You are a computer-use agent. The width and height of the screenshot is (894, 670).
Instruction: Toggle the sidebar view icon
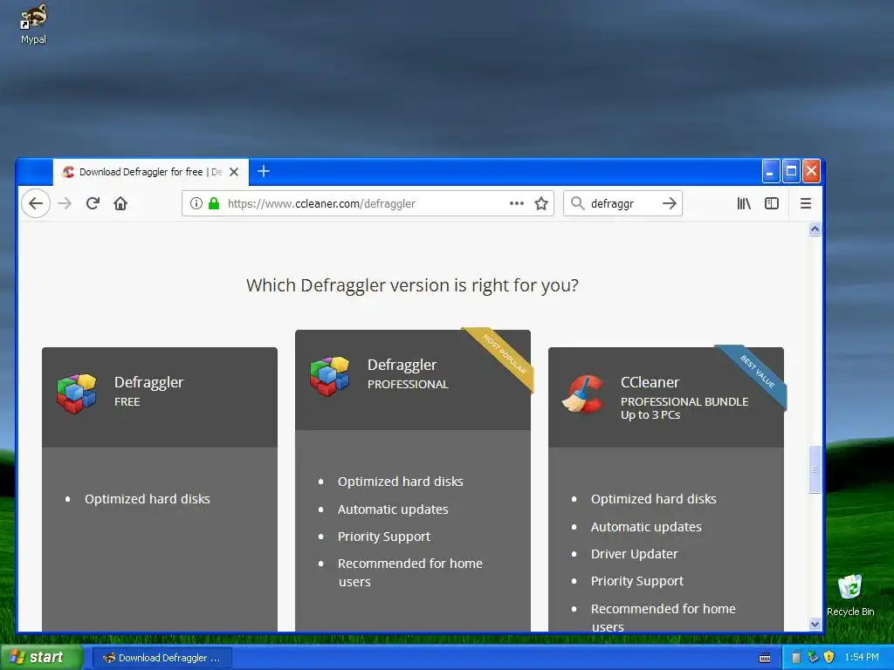click(772, 203)
